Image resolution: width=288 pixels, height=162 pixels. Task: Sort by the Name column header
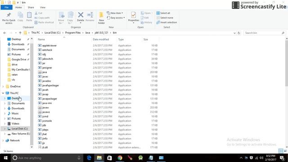[x=41, y=39]
